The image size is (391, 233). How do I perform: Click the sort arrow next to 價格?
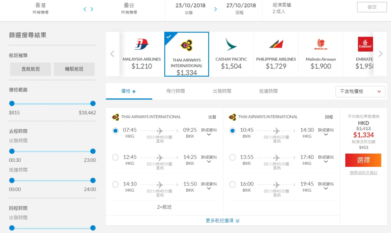tap(134, 91)
